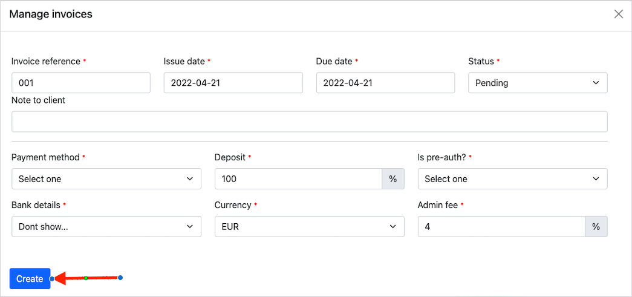
Task: Focus the Deposit value field
Action: click(x=298, y=179)
